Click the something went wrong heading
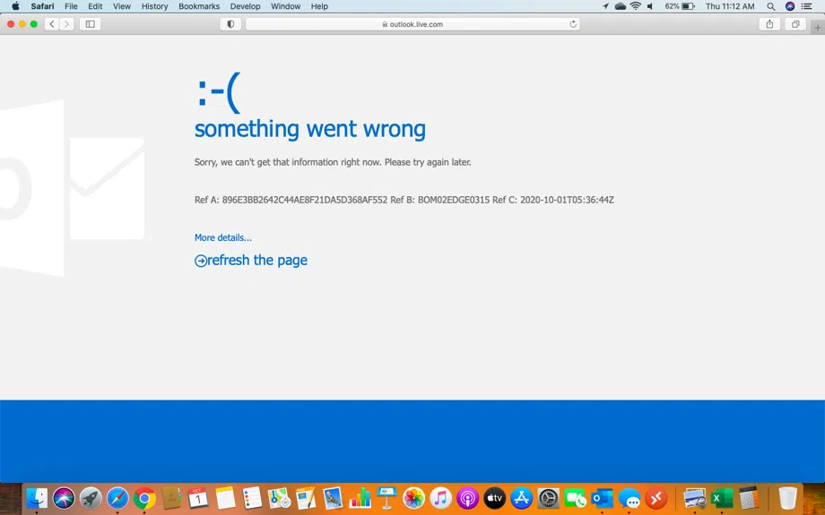Image resolution: width=825 pixels, height=515 pixels. 310,129
